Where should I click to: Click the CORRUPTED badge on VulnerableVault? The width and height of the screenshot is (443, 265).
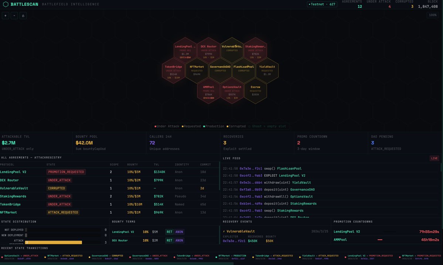[x=57, y=188]
